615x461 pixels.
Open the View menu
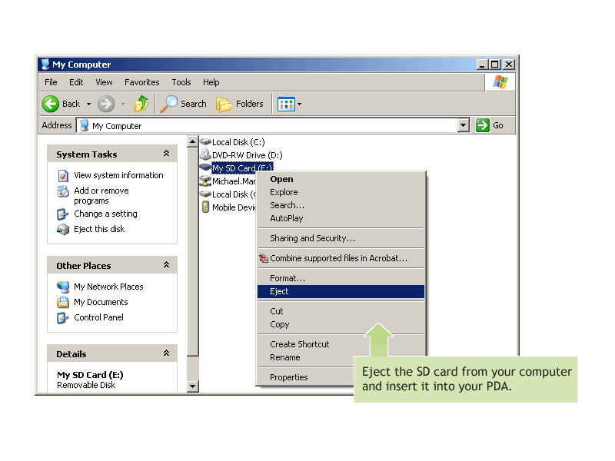coord(104,82)
